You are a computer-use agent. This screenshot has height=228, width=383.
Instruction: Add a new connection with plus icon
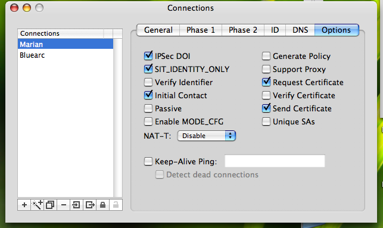(24, 205)
